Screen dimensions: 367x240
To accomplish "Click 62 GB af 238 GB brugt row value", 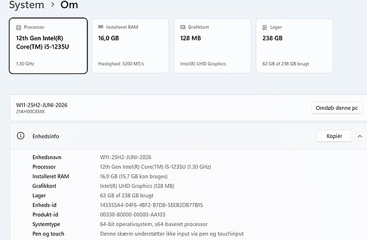I will 126,195.
